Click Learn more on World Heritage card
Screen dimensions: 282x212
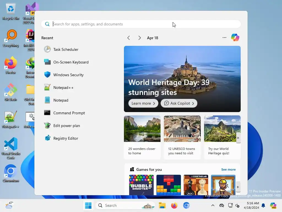143,103
